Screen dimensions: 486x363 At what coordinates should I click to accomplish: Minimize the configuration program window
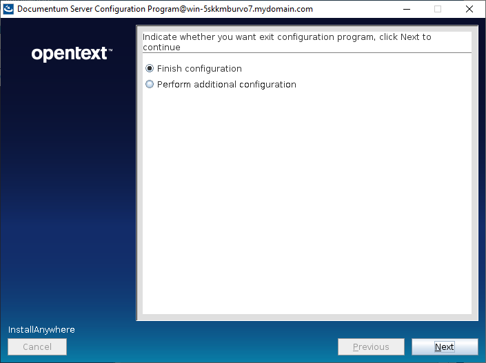click(405, 9)
